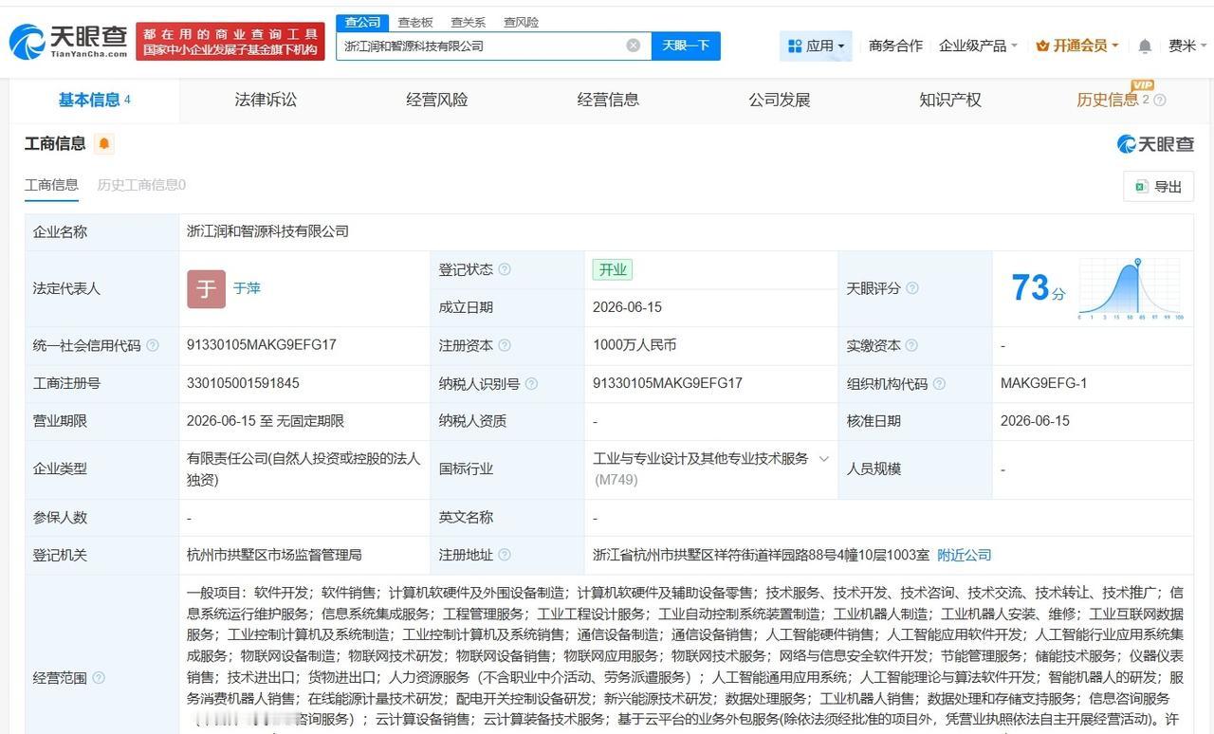The image size is (1214, 734).
Task: Click the help icon next to 纳税人识别号
Action: pyautogui.click(x=531, y=383)
